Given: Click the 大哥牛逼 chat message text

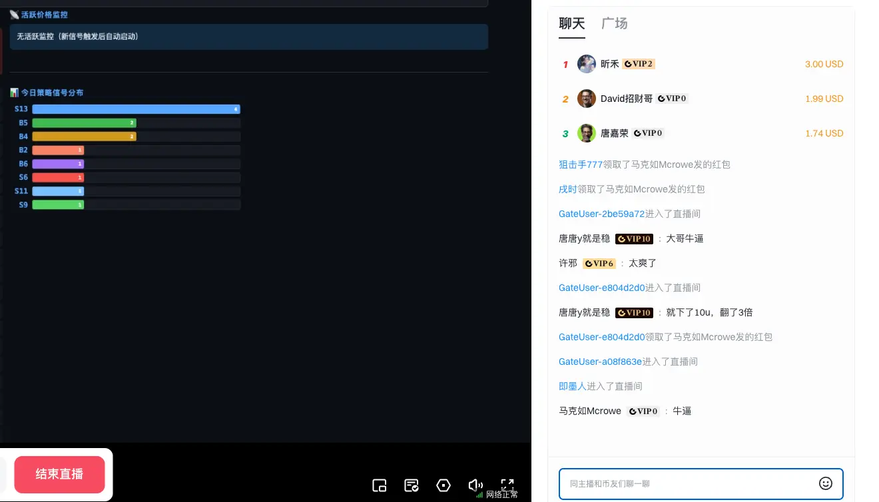Looking at the screenshot, I should (685, 238).
